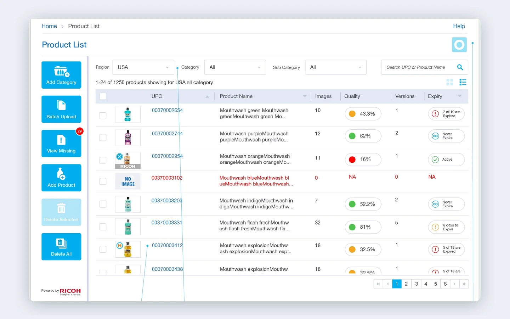
Task: Click the Home breadcrumb link
Action: tap(49, 26)
